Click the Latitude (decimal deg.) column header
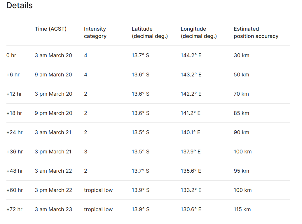 [x=150, y=32]
